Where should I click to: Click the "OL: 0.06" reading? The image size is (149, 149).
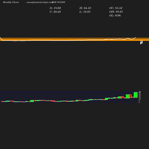click(115, 15)
